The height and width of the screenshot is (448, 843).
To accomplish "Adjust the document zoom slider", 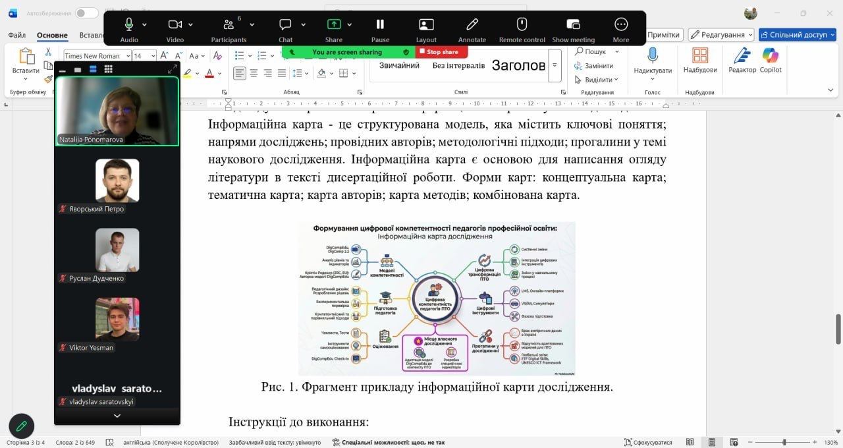I will coord(784,442).
